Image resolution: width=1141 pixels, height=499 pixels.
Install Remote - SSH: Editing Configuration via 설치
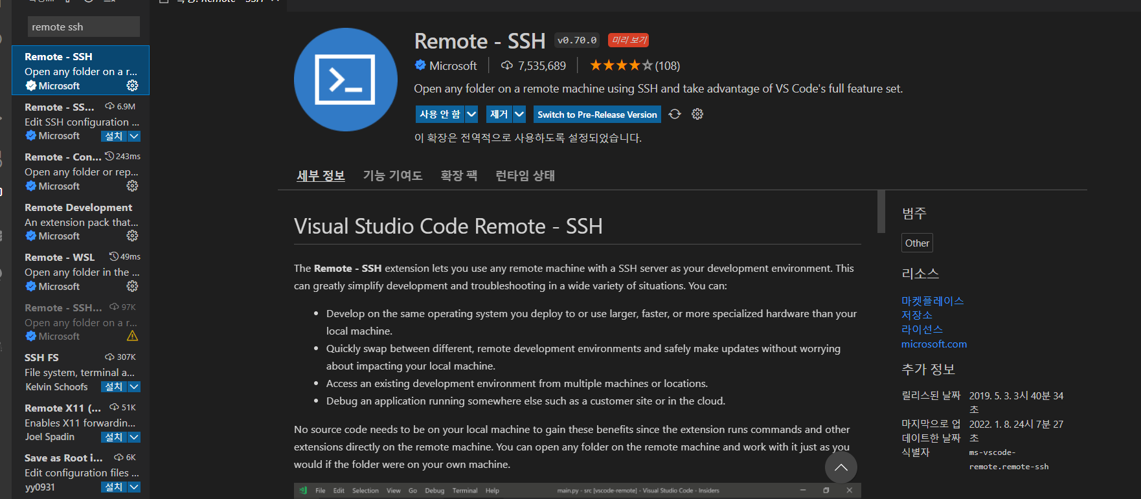114,136
